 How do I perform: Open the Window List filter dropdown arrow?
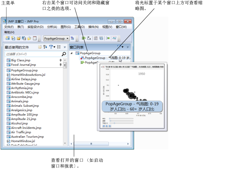(123, 47)
